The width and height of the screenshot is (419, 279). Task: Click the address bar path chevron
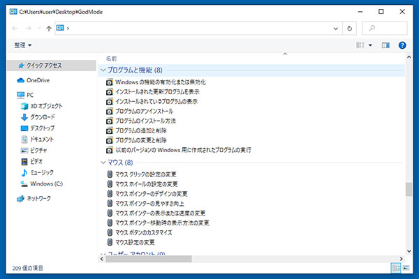[68, 29]
